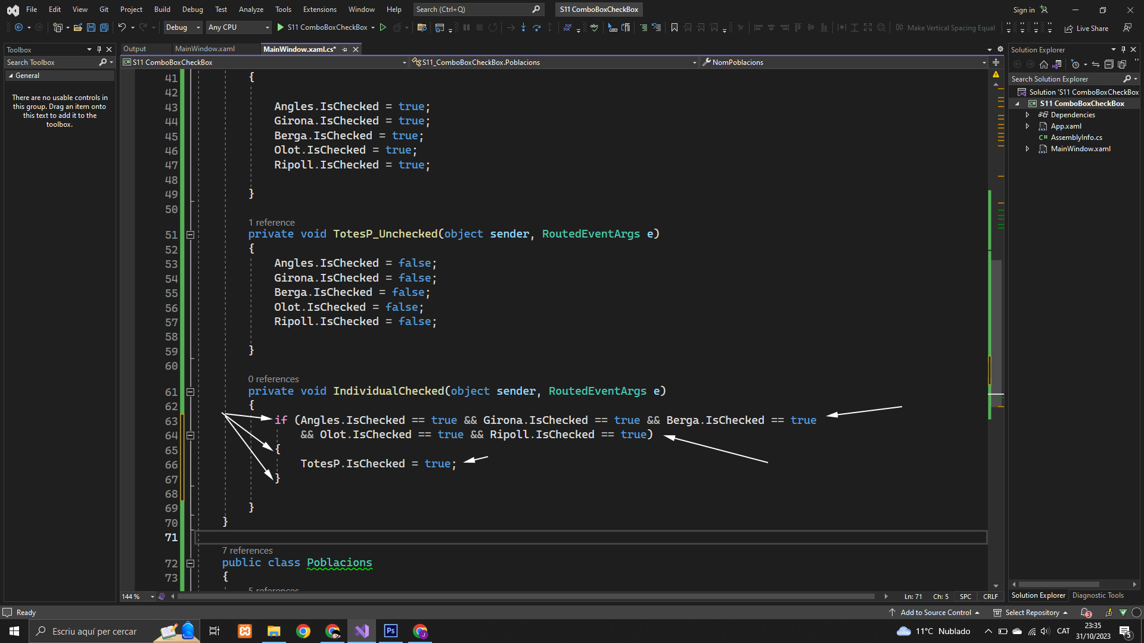Toggle pin on MainWindow.xaml.cs tab
Viewport: 1144px width, 643px height.
click(345, 49)
